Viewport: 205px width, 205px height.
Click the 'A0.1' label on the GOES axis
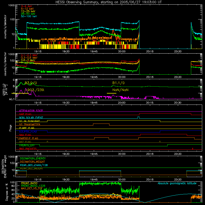12,99
